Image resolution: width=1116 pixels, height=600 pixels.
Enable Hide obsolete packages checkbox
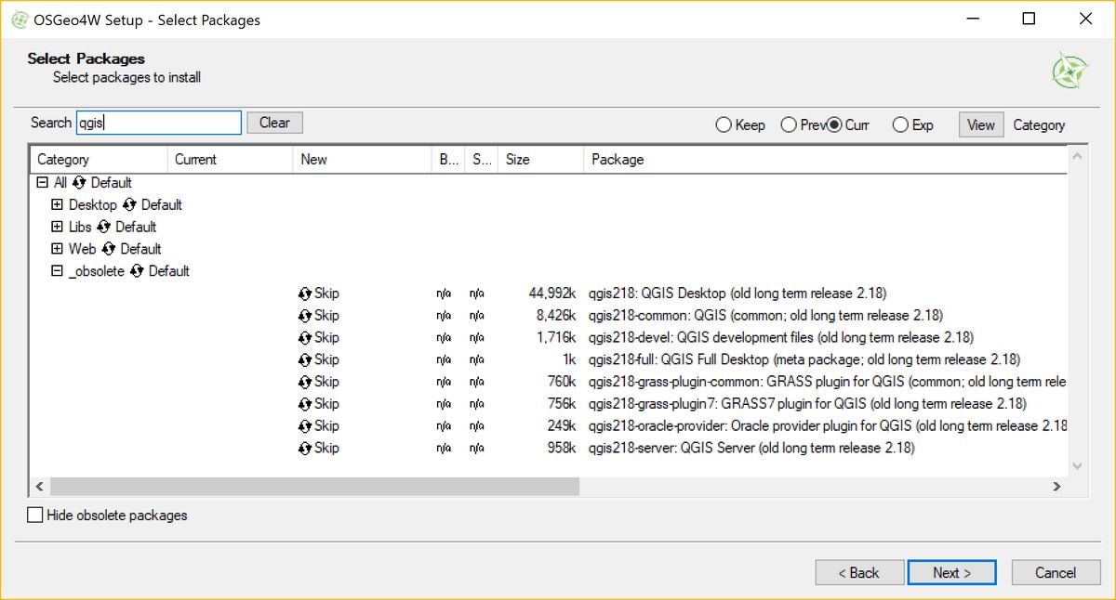pos(35,515)
